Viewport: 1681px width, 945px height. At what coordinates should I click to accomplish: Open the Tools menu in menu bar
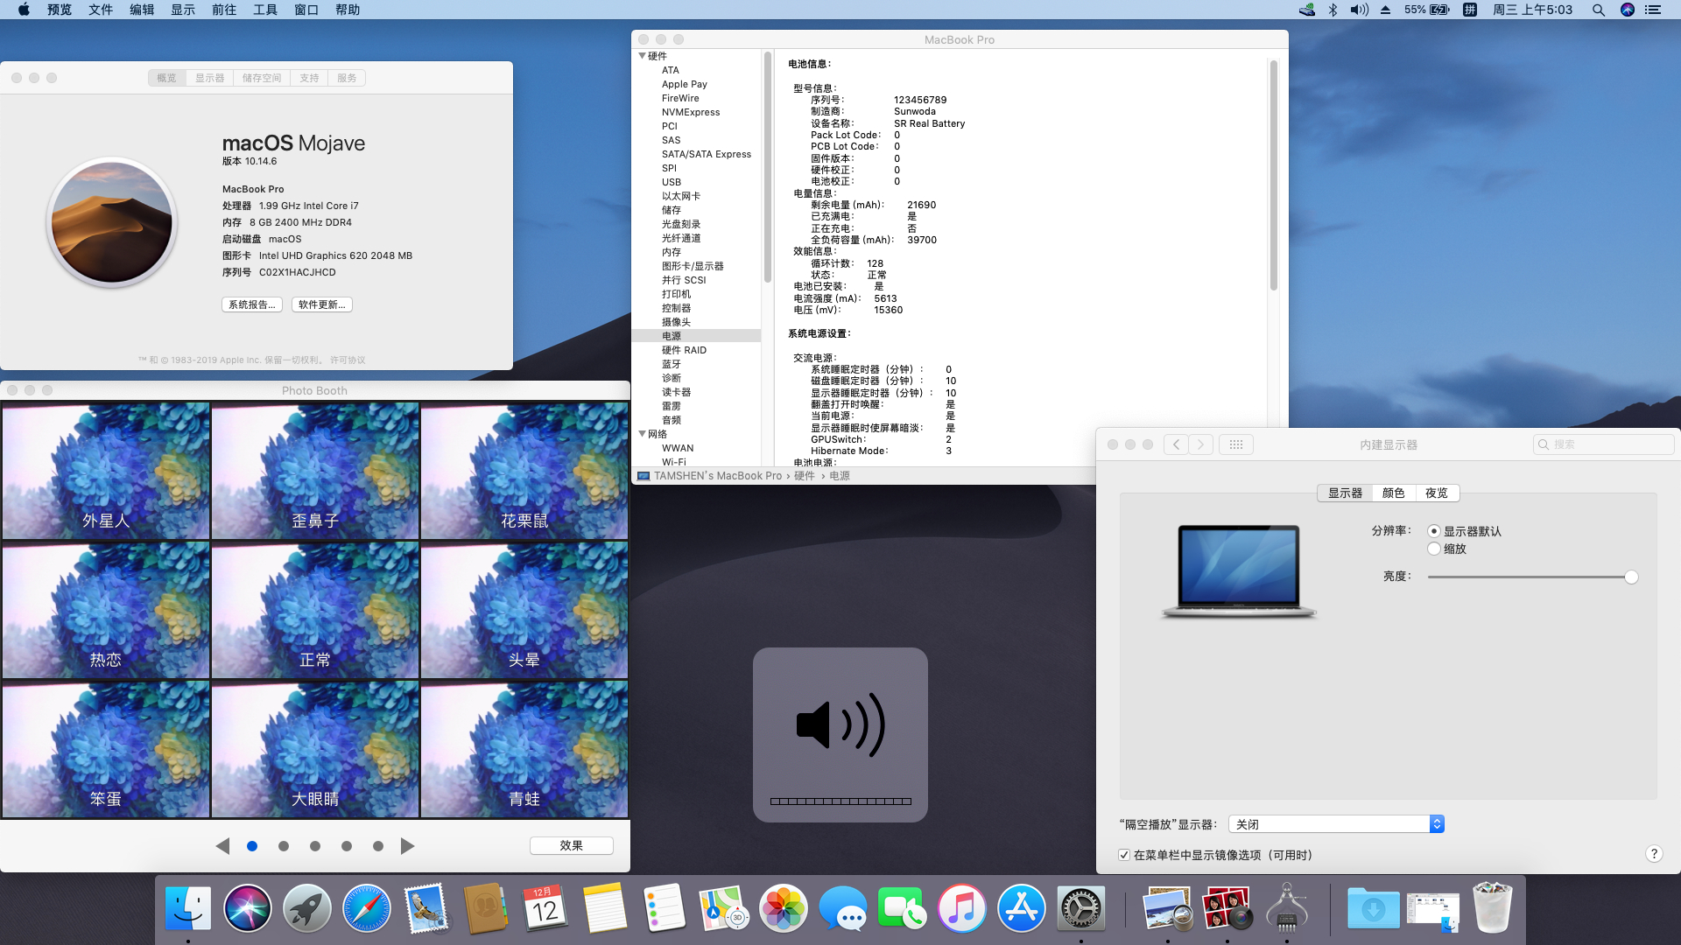coord(265,10)
